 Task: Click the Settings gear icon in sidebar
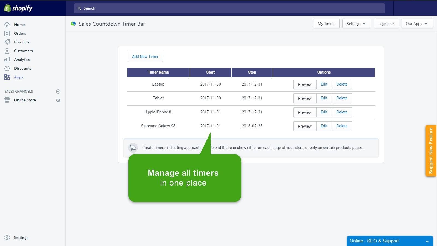click(7, 238)
